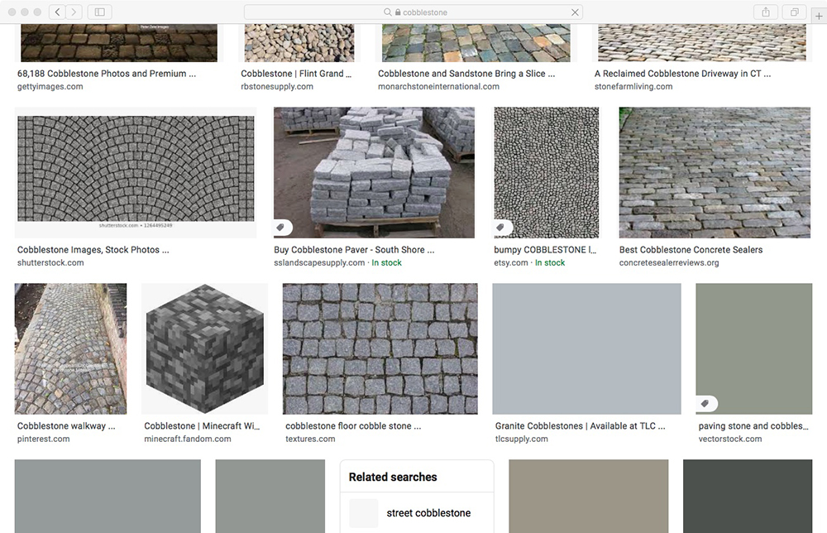Click the Safari forward arrow button

tap(74, 12)
